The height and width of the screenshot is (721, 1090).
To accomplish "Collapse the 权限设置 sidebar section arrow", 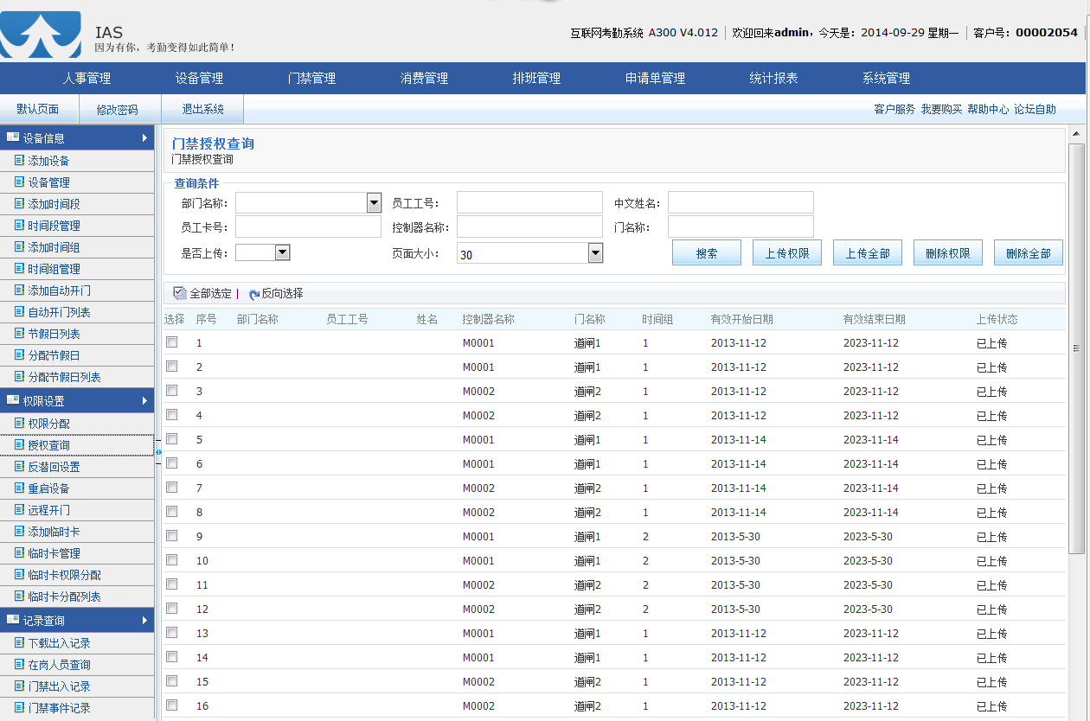I will tap(144, 400).
